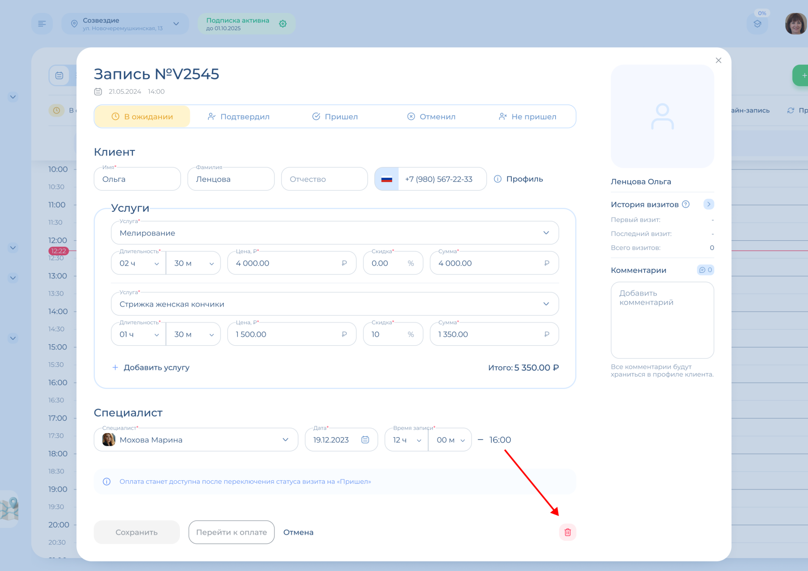This screenshot has width=808, height=571.
Task: Select the В ожидании status tab
Action: click(x=142, y=117)
